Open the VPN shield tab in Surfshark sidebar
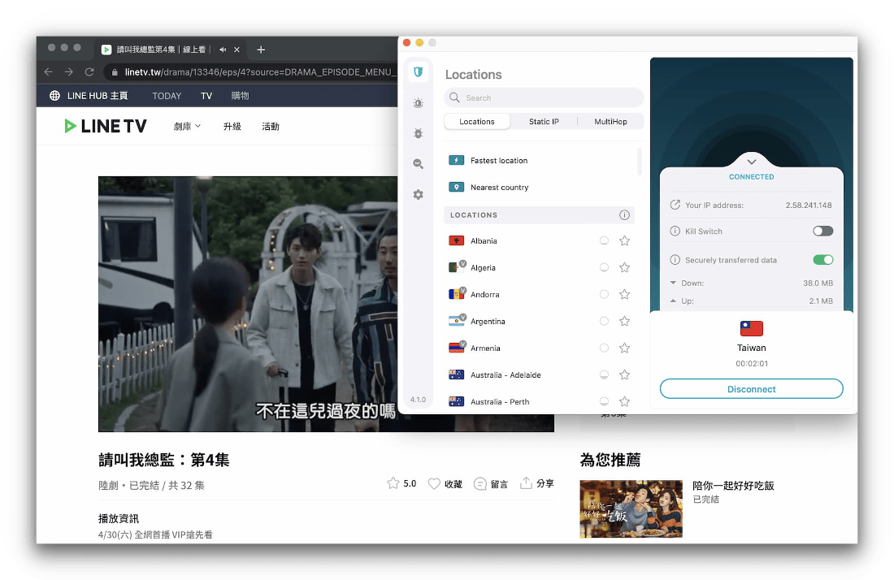 [418, 72]
